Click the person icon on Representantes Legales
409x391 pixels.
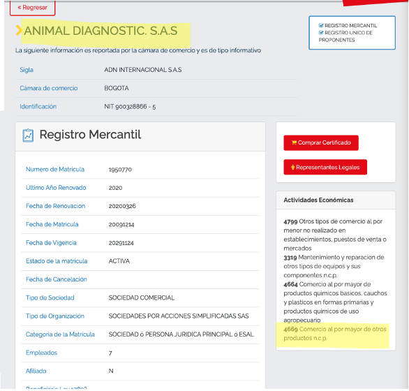click(292, 167)
